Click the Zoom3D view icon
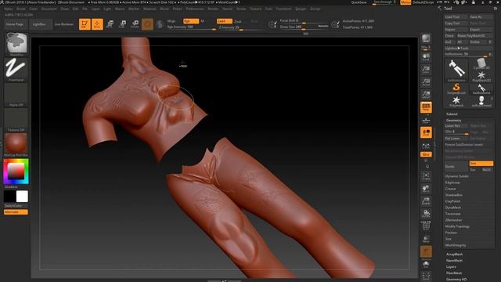Screen dimensions: 501x282 (x=426, y=201)
